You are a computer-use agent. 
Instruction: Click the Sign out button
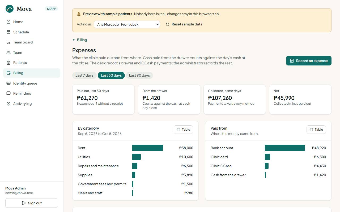coord(32,203)
